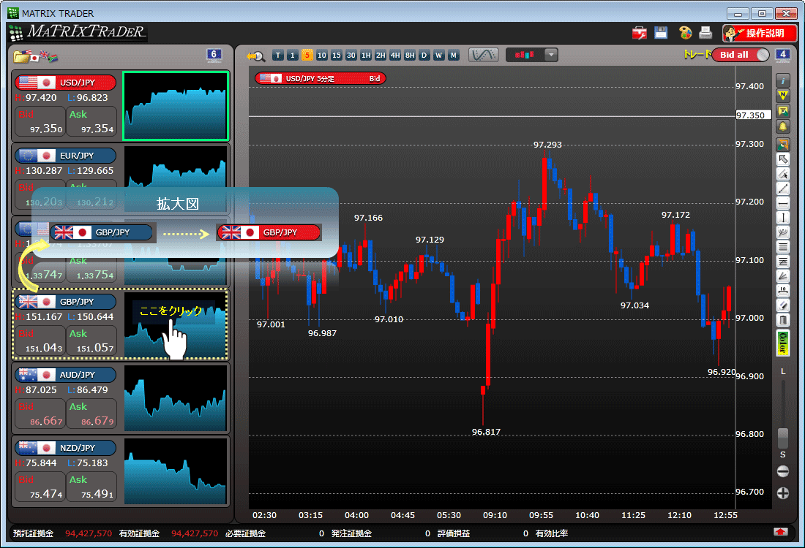Image resolution: width=805 pixels, height=548 pixels.
Task: Open the 操作説明 help button
Action: tap(760, 34)
